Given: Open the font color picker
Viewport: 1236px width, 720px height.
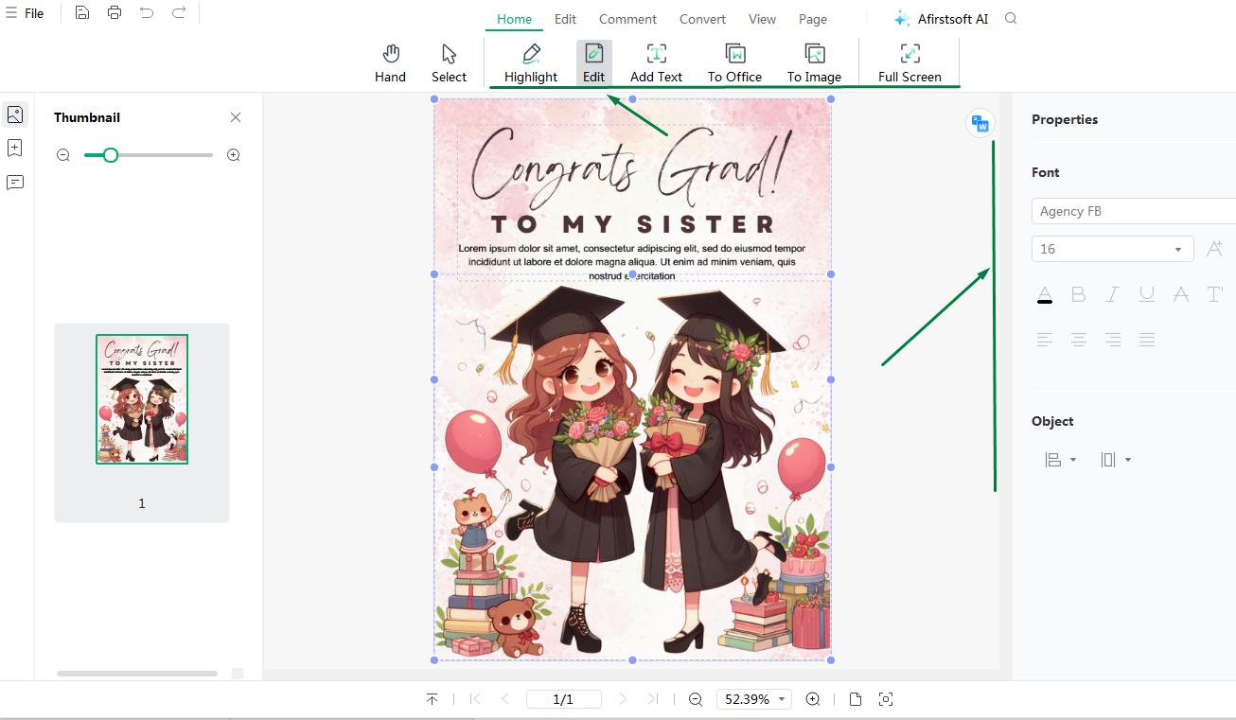Looking at the screenshot, I should point(1045,295).
